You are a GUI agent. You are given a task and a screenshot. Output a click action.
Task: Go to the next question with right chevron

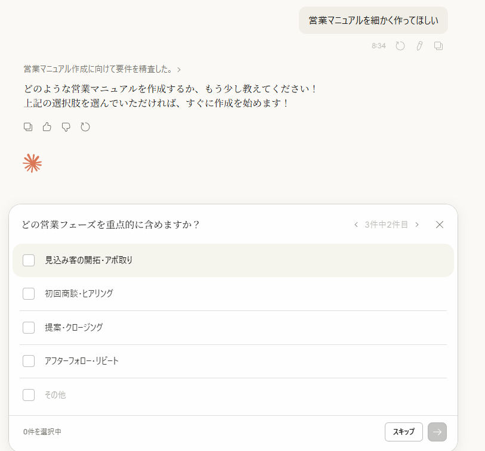tap(417, 225)
